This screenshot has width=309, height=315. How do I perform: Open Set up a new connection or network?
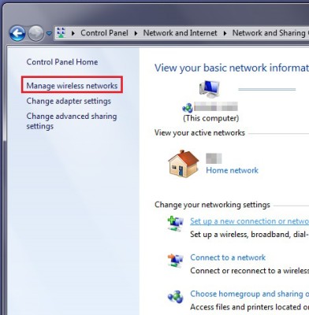[x=249, y=221]
